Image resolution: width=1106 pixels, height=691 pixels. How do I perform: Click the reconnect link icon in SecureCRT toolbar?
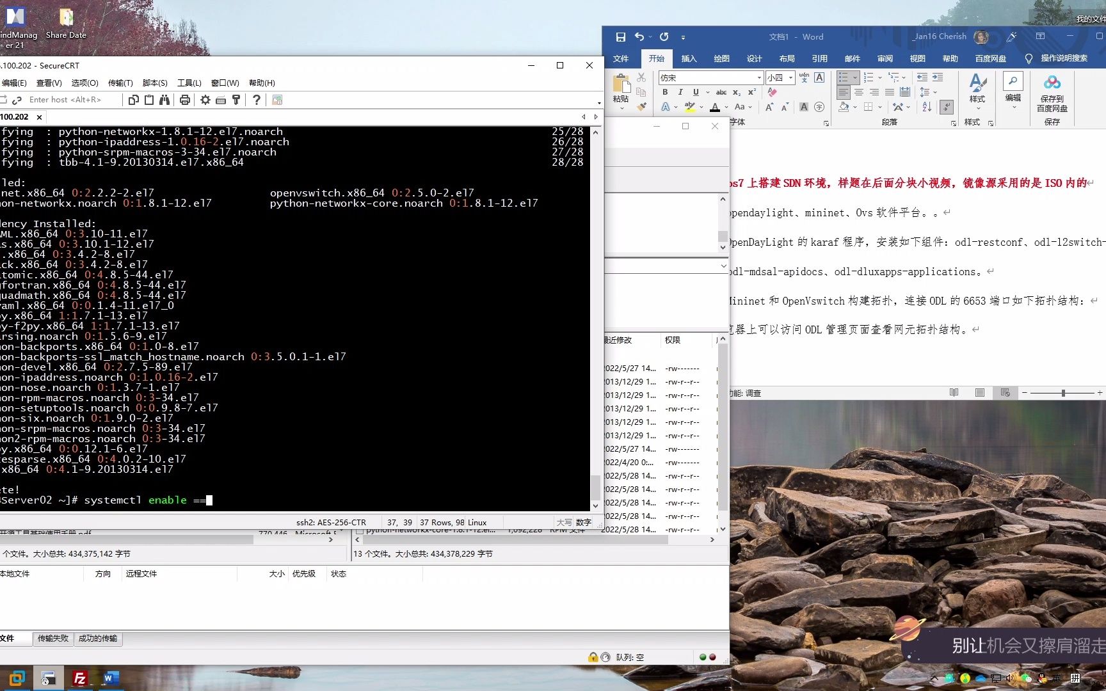tap(17, 100)
